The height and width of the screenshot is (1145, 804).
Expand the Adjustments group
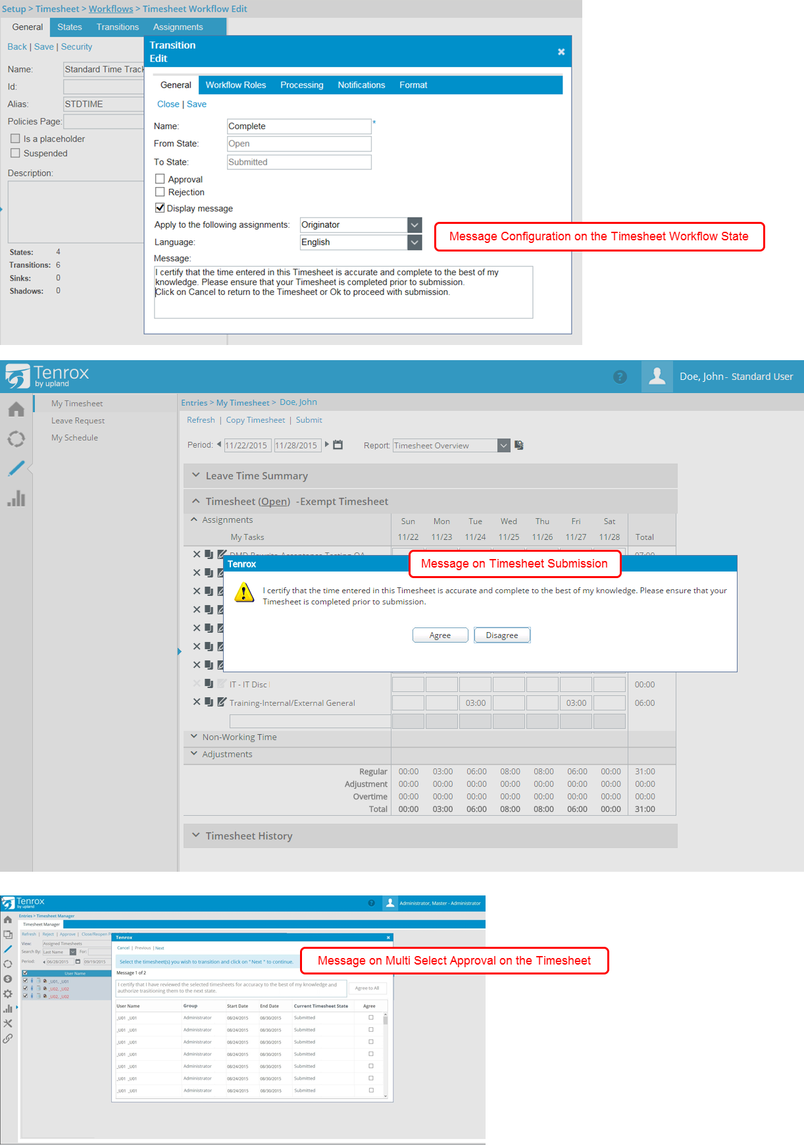pos(194,753)
